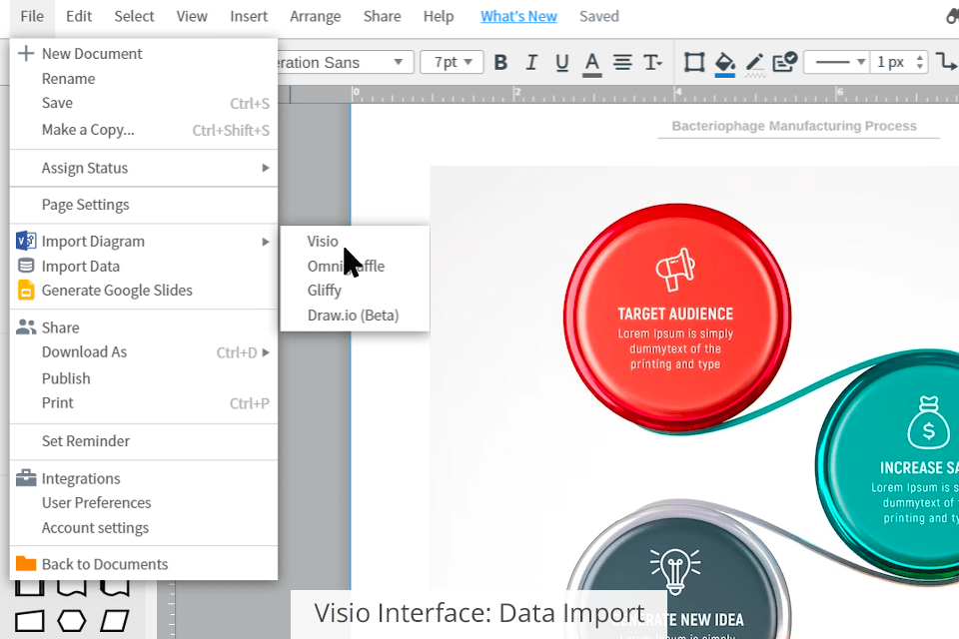
Task: Click the Import Data database icon
Action: coord(26,266)
